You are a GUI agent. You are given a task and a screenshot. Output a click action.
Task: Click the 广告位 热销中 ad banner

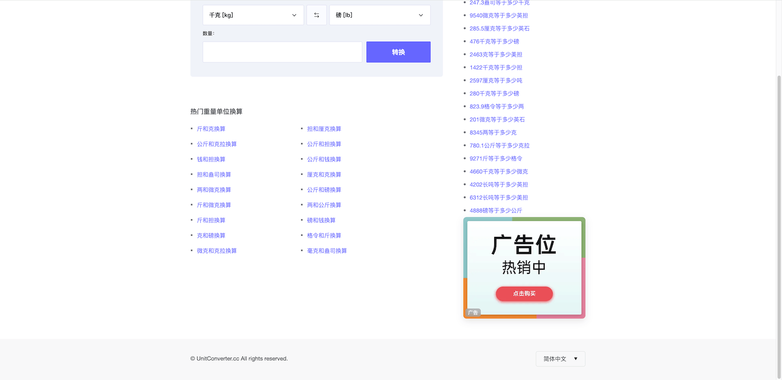[x=524, y=255]
